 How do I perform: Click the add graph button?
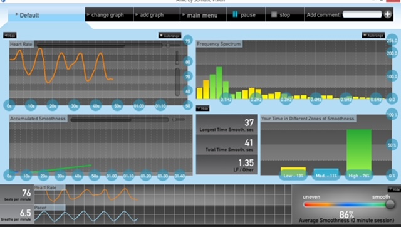point(157,15)
